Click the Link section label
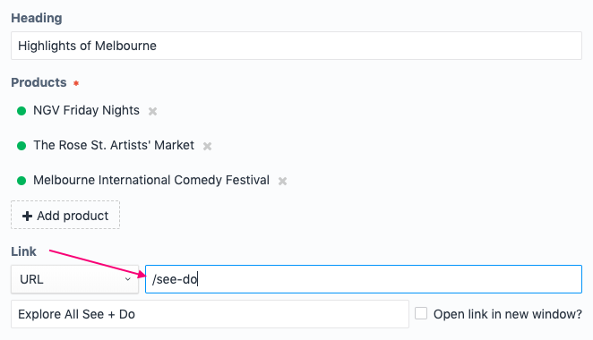This screenshot has width=593, height=340. pyautogui.click(x=23, y=251)
